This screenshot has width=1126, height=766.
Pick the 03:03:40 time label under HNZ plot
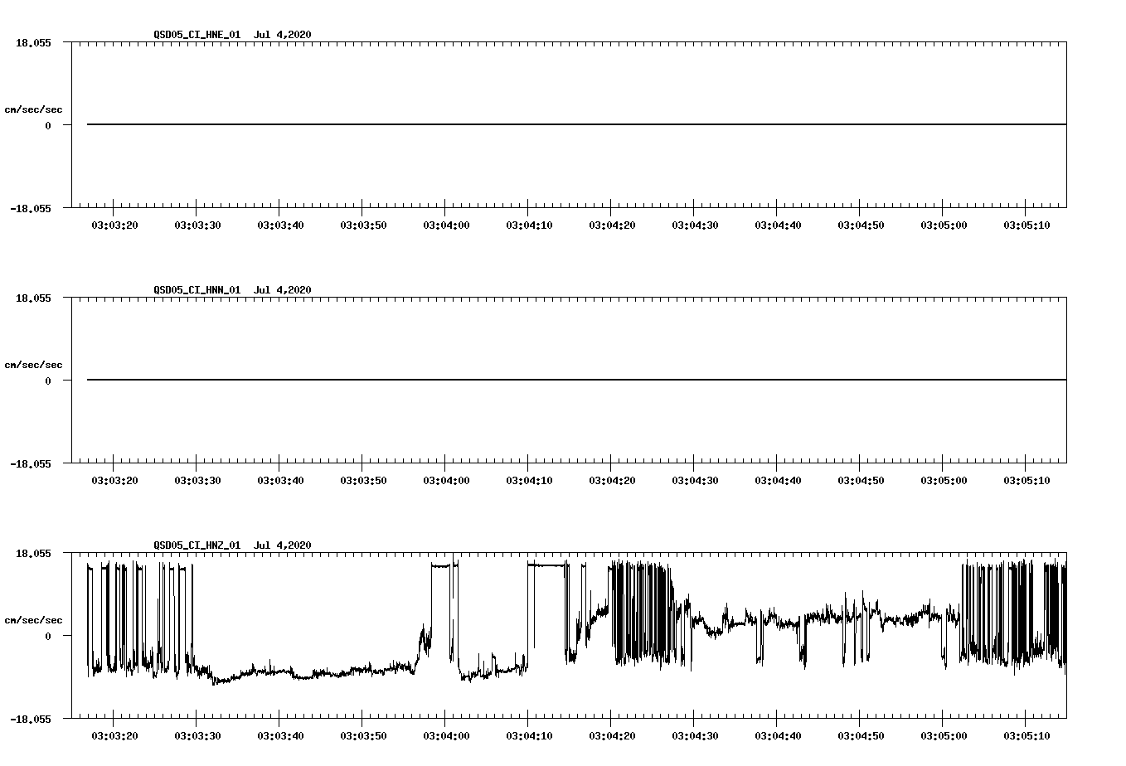click(x=280, y=735)
